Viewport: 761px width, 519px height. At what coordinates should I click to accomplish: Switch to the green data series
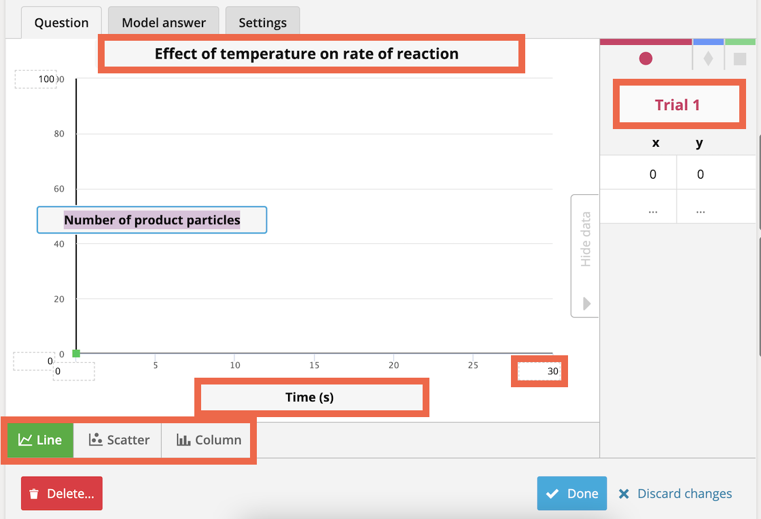pos(739,41)
